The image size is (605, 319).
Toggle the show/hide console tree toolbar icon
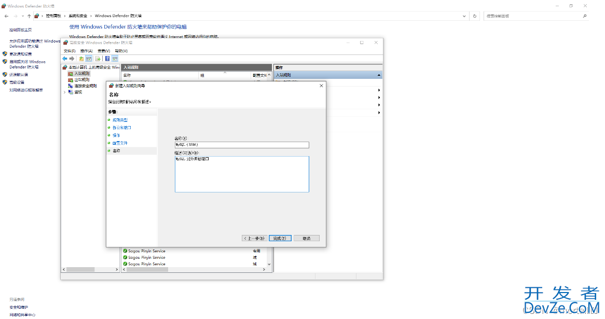coord(89,59)
